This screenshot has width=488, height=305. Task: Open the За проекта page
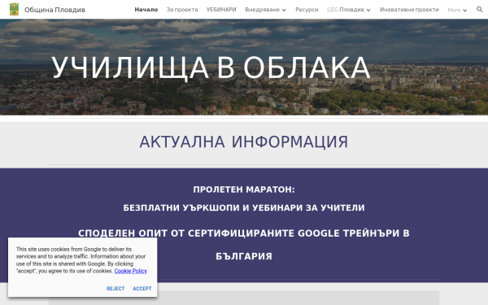click(x=182, y=10)
